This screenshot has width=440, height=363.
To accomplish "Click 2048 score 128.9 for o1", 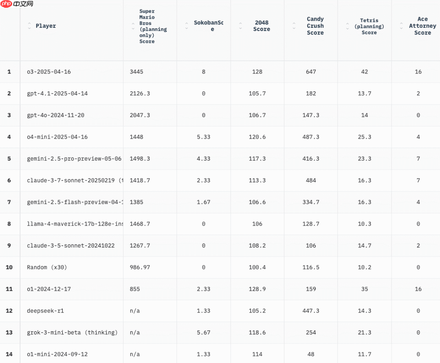I will point(257,289).
